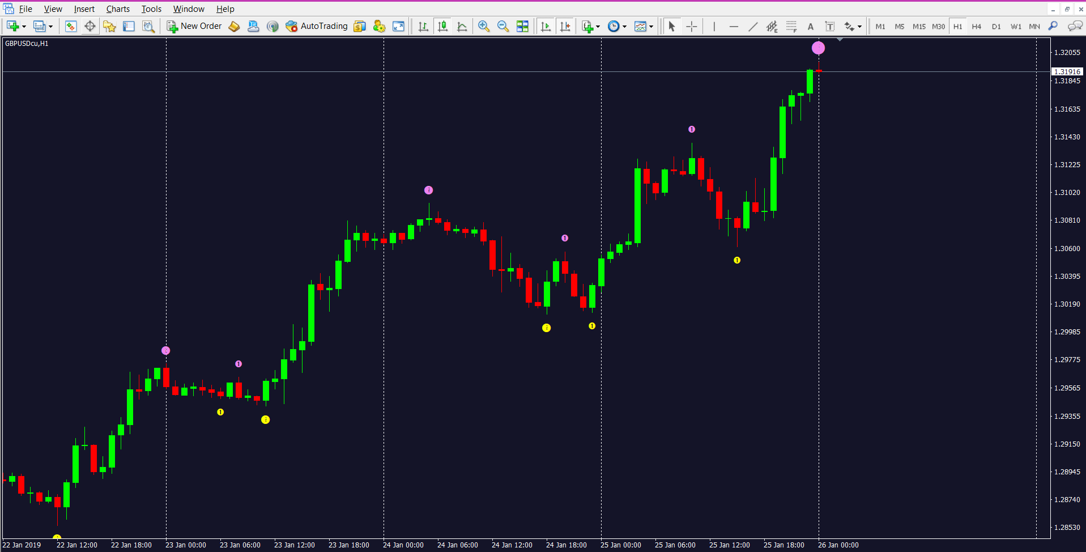Image resolution: width=1086 pixels, height=552 pixels.
Task: Open the Terminal window icon
Action: coord(129,26)
